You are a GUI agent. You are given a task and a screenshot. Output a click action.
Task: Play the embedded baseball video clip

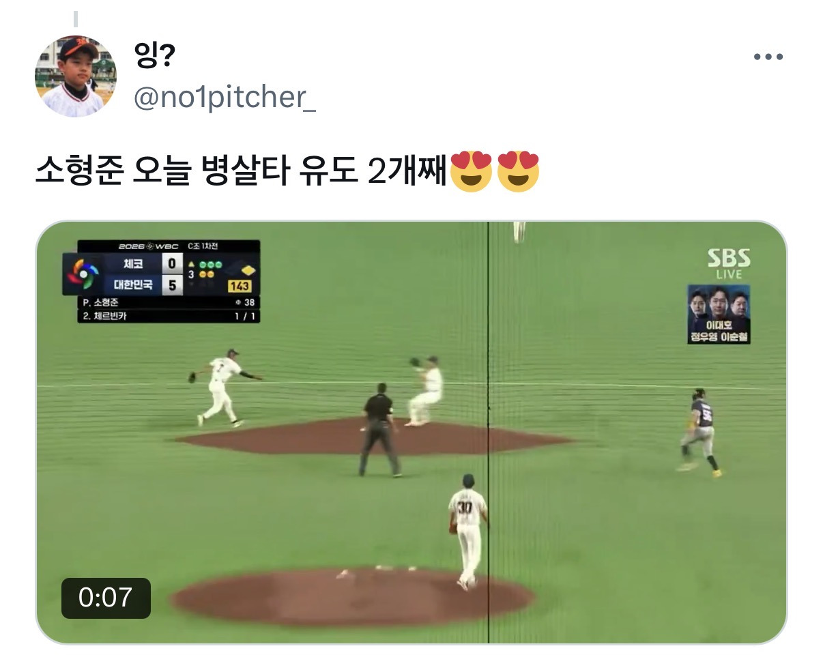(x=411, y=433)
